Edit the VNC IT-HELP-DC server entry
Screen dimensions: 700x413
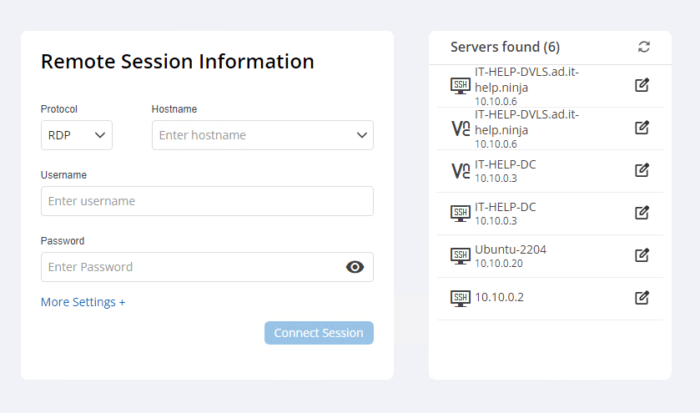pyautogui.click(x=642, y=170)
